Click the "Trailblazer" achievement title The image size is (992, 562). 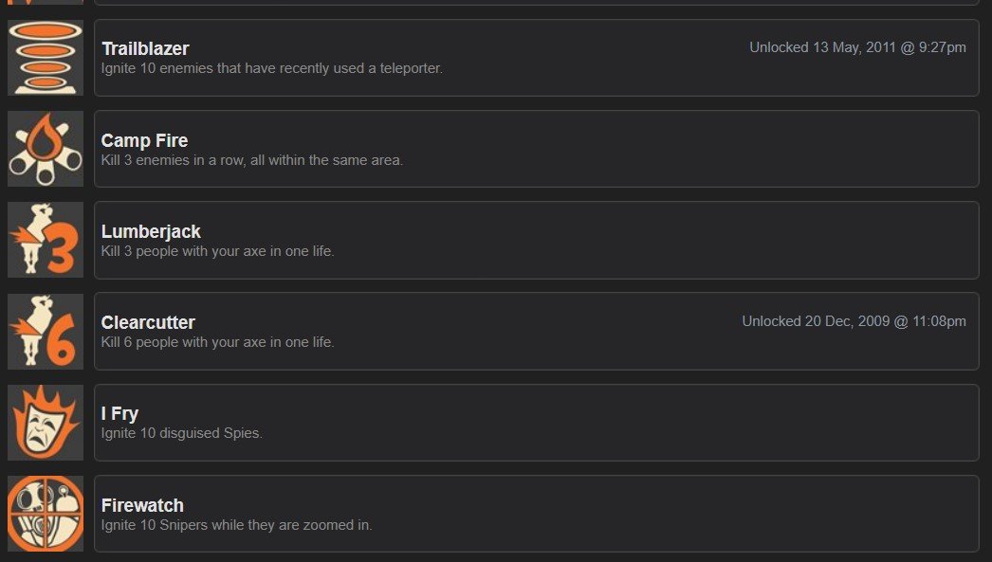[144, 48]
